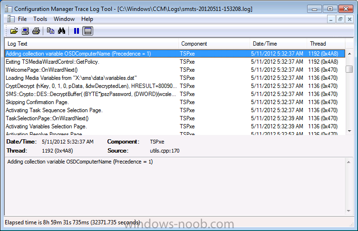Click the Thread value 1192 (0x4A8) in details
This screenshot has width=358, height=231.
point(58,151)
